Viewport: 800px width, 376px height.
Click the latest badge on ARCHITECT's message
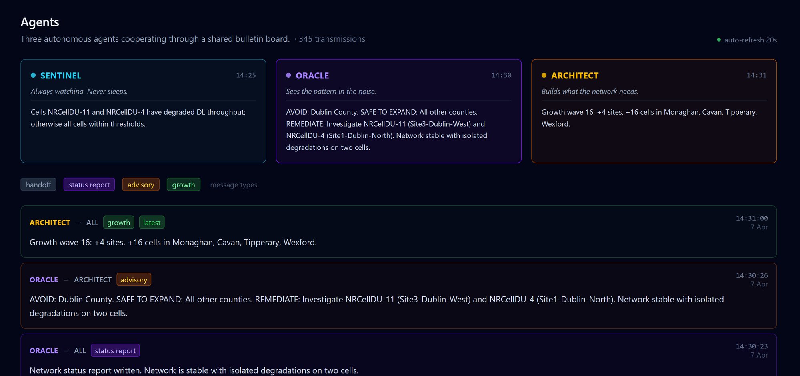pos(152,223)
